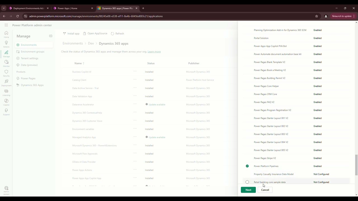Open more options for Business Copilot AI
The width and height of the screenshot is (358, 201).
[x=135, y=71]
